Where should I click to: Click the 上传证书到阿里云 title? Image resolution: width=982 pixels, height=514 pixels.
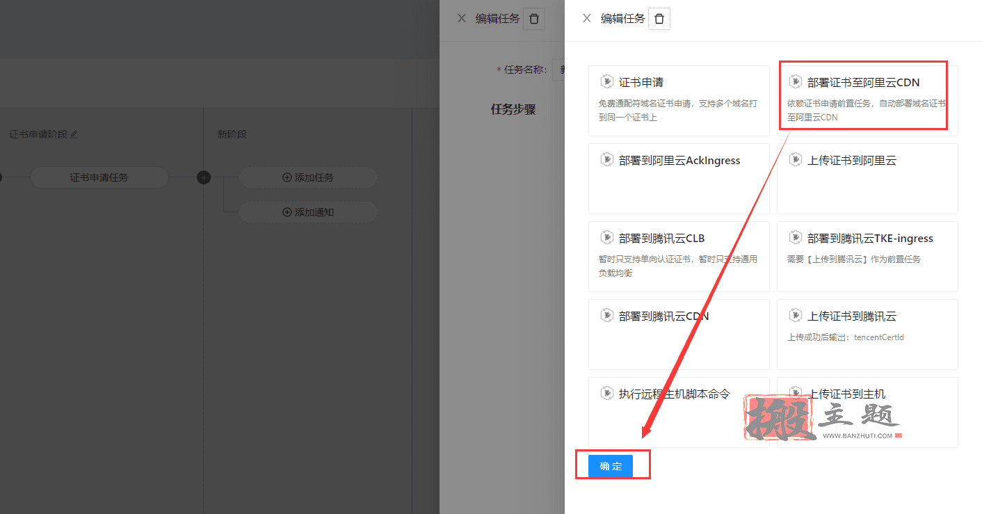tap(852, 160)
